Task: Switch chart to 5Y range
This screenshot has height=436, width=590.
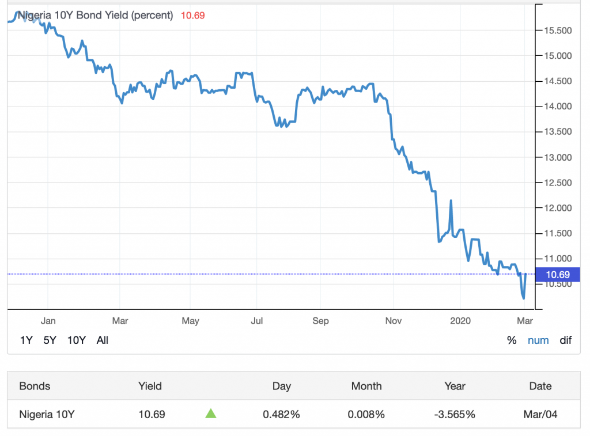Action: (x=50, y=340)
